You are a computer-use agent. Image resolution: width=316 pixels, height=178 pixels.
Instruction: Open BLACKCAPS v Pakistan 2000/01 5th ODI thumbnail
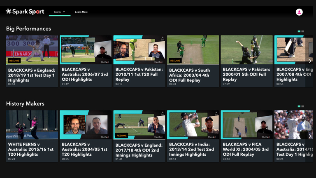[247, 50]
